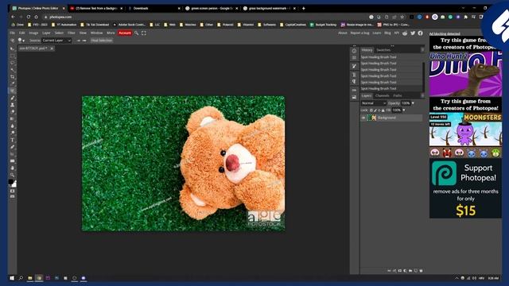Image resolution: width=509 pixels, height=286 pixels.
Task: Select the Dodge tool
Action: click(13, 133)
